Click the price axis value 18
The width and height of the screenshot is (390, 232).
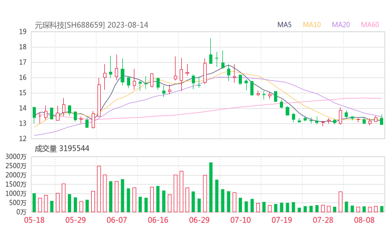[23, 47]
